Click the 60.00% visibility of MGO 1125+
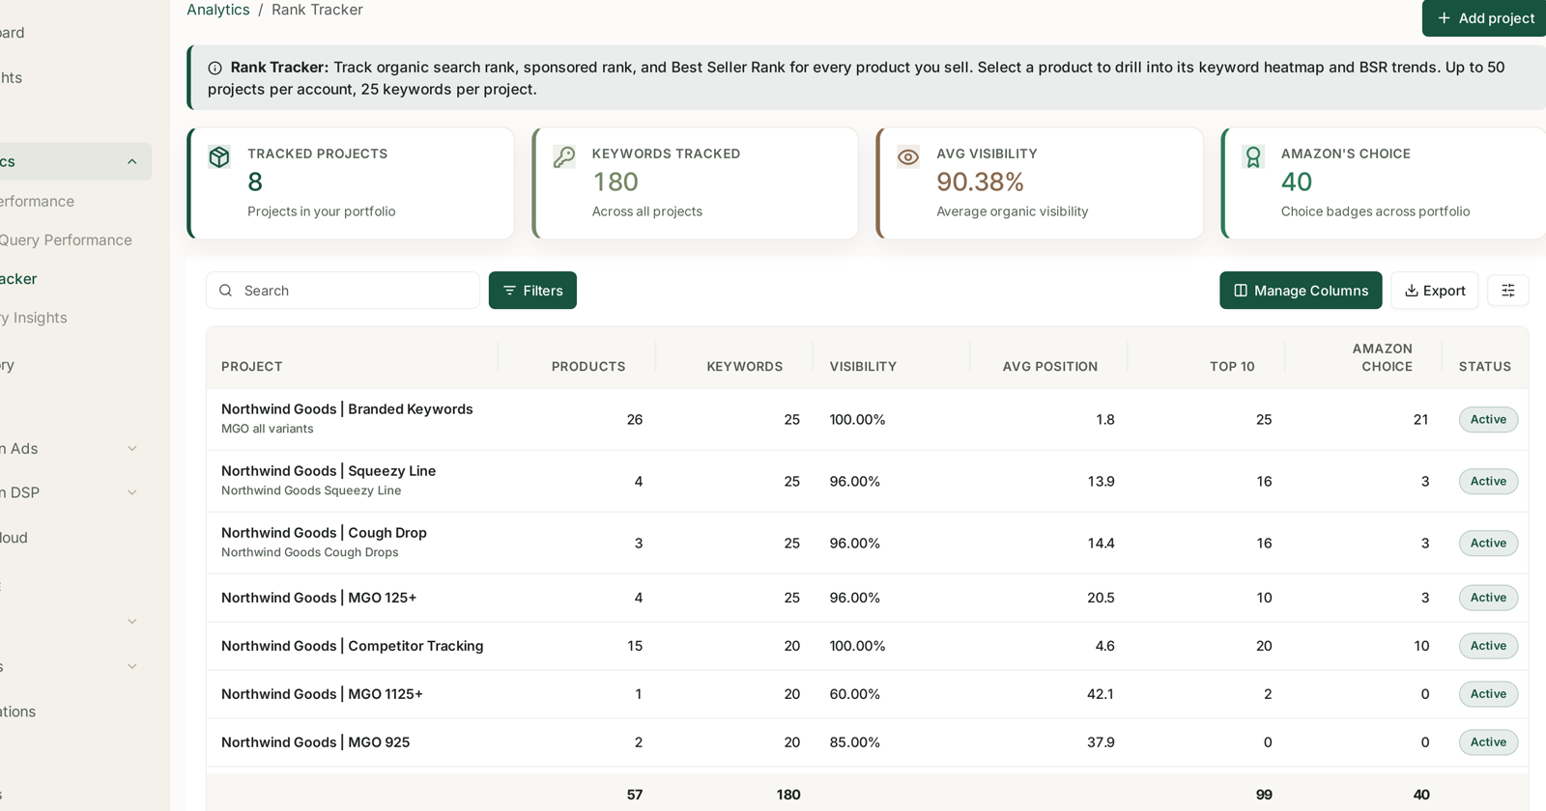Screen dimensions: 1546x811 click(x=855, y=694)
